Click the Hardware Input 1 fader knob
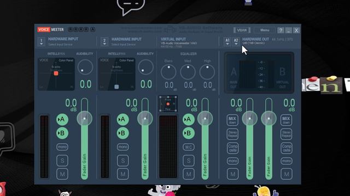 tap(84, 119)
